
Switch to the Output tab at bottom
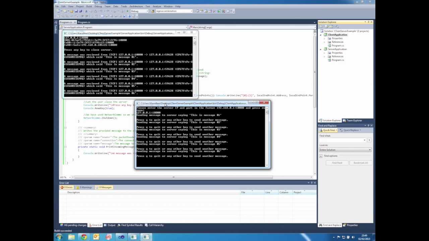[111, 225]
